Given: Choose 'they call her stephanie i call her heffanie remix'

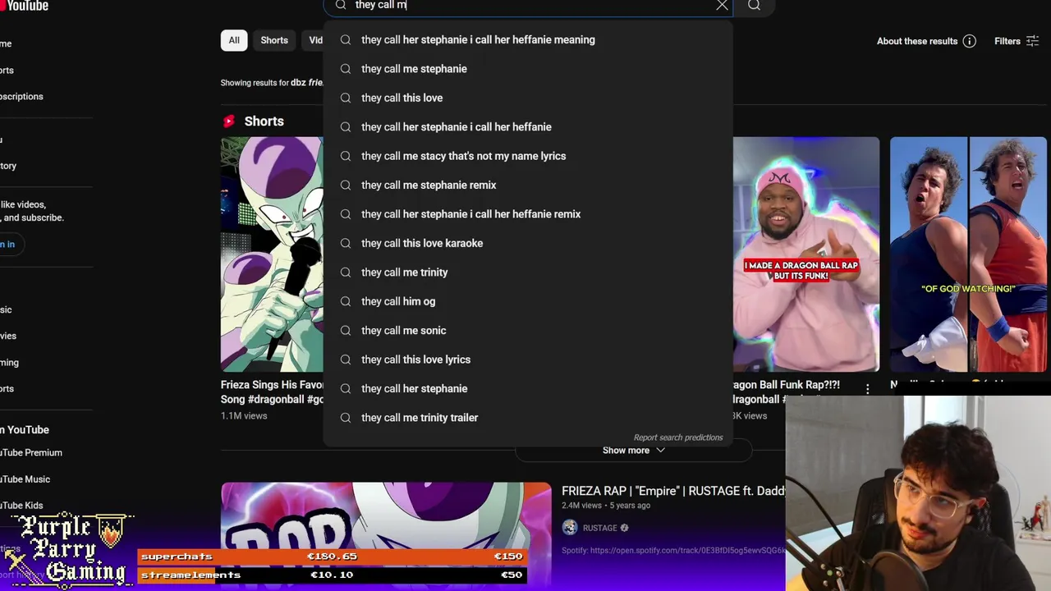Looking at the screenshot, I should tap(528, 214).
